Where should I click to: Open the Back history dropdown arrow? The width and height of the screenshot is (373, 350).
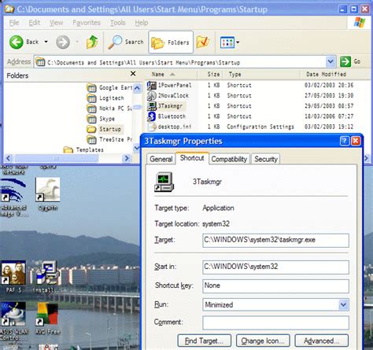[x=46, y=42]
